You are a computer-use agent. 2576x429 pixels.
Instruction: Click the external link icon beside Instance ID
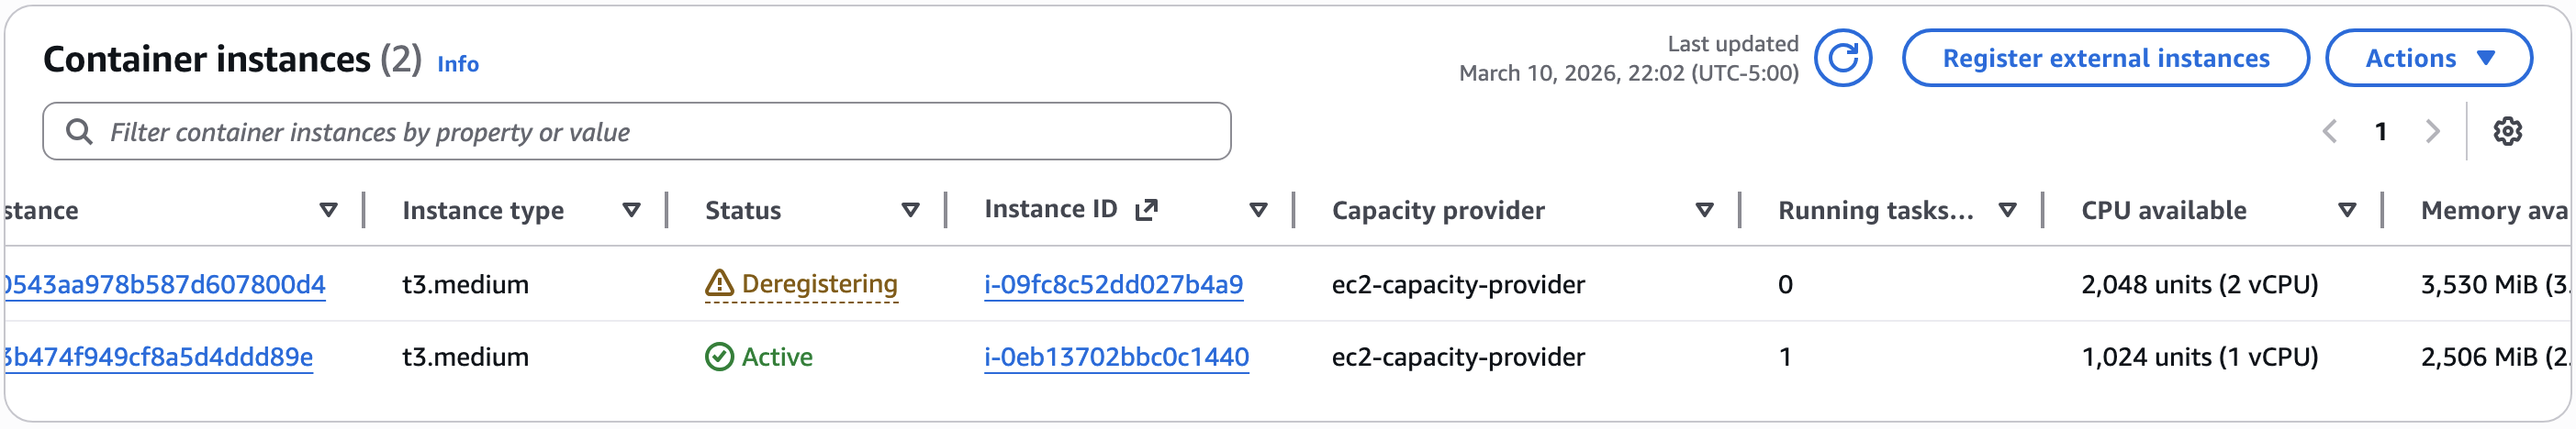coord(1146,210)
